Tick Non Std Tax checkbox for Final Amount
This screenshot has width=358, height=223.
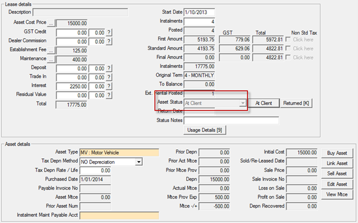tap(288, 57)
